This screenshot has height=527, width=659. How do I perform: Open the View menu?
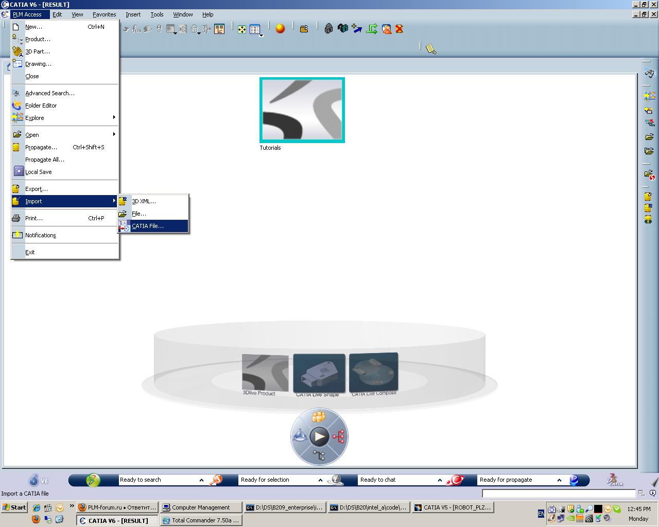(x=77, y=14)
